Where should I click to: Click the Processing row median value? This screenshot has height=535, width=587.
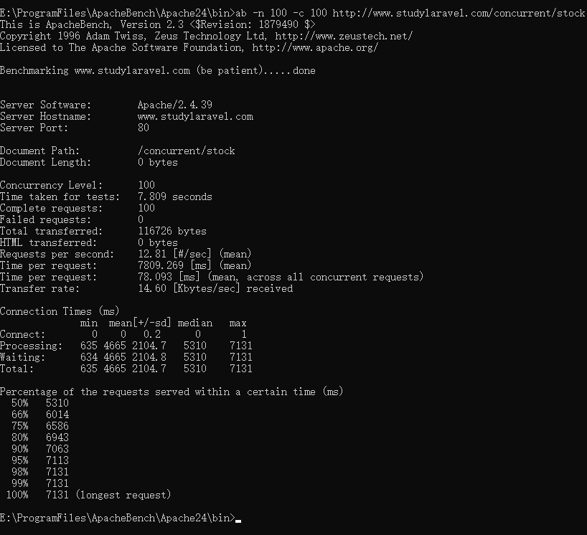(195, 346)
